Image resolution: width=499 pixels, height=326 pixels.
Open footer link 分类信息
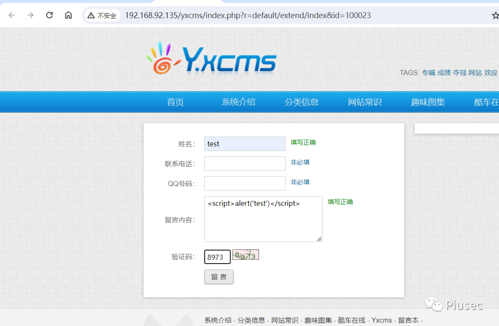pos(251,320)
